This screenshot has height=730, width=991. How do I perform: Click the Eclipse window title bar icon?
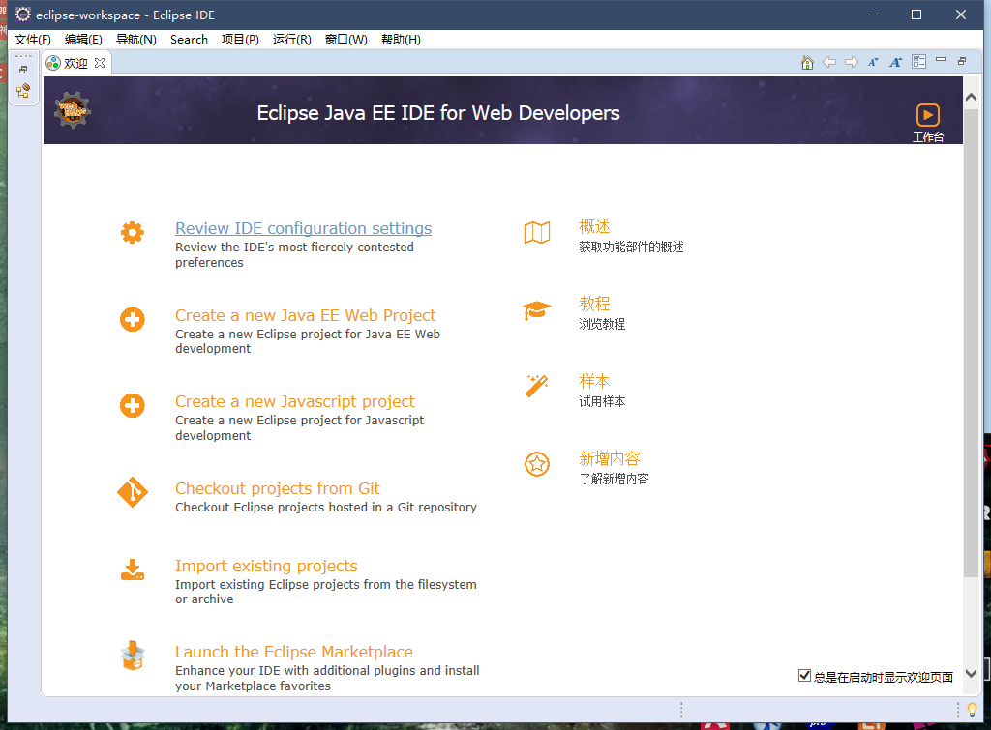click(23, 15)
